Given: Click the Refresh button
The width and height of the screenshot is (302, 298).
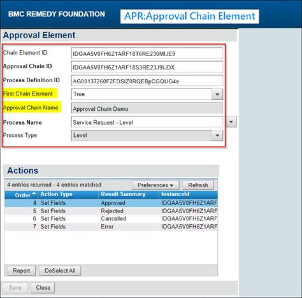Looking at the screenshot, I should click(198, 185).
